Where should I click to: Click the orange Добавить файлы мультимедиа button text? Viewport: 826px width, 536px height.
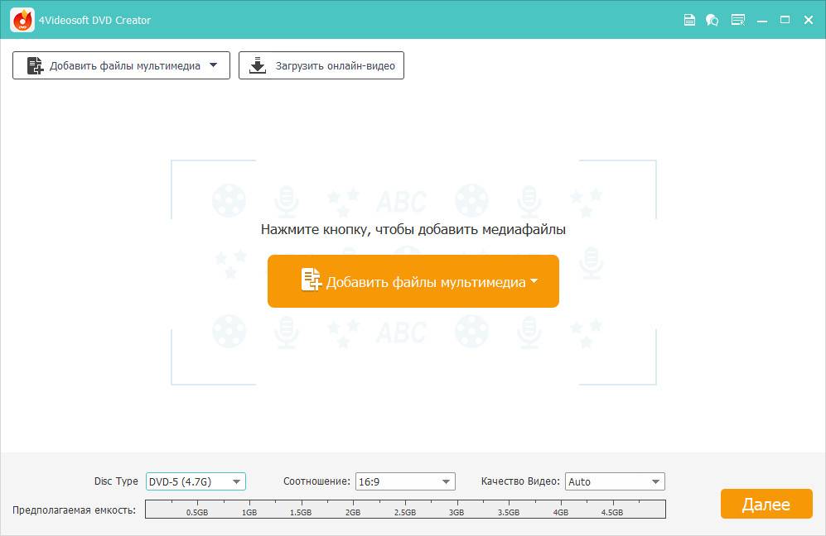point(426,282)
